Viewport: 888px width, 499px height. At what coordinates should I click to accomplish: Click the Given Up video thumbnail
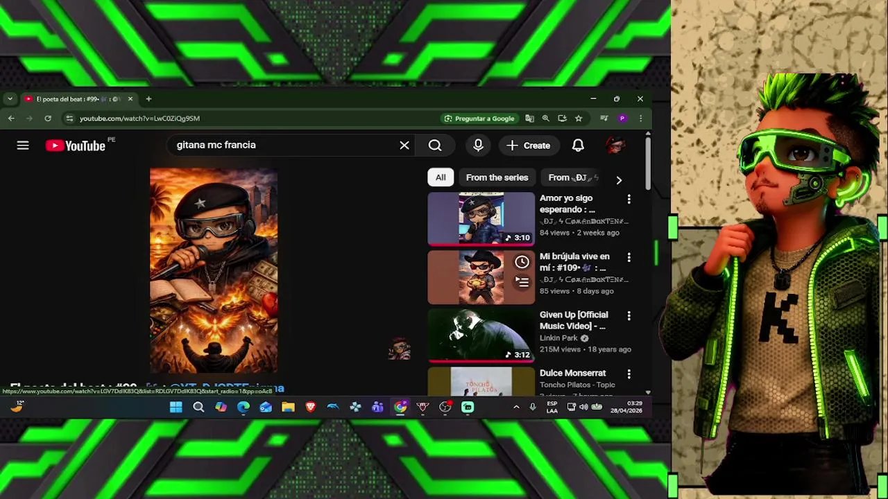click(x=481, y=335)
